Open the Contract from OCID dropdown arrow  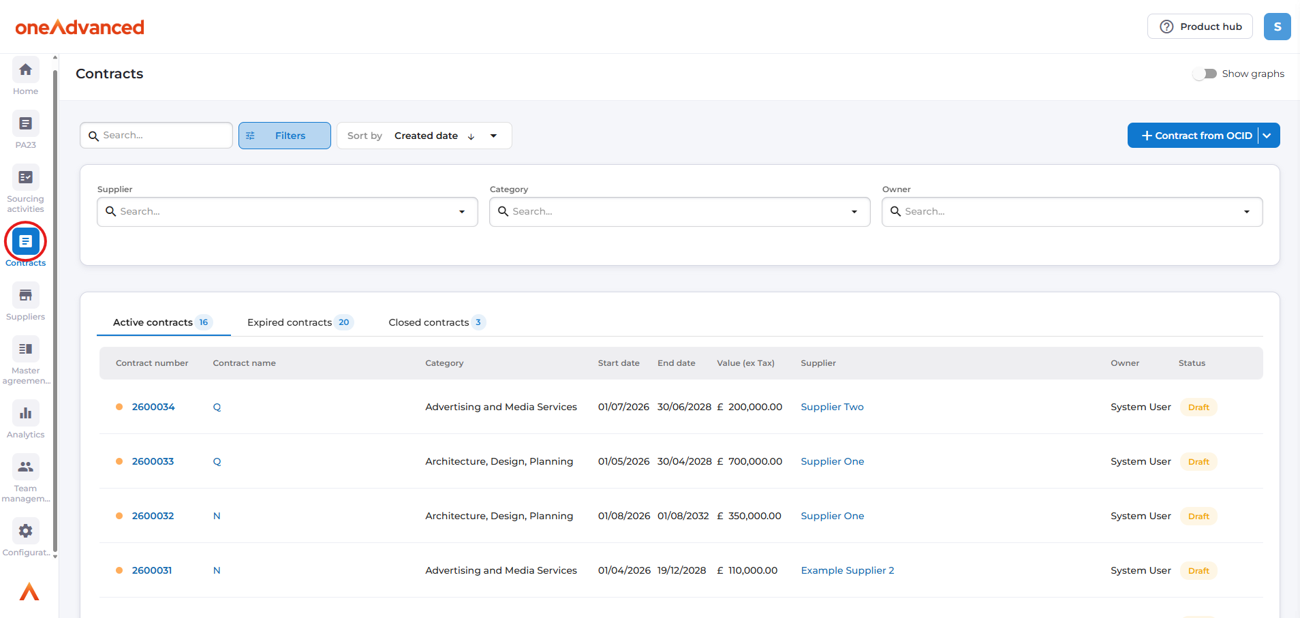1267,136
